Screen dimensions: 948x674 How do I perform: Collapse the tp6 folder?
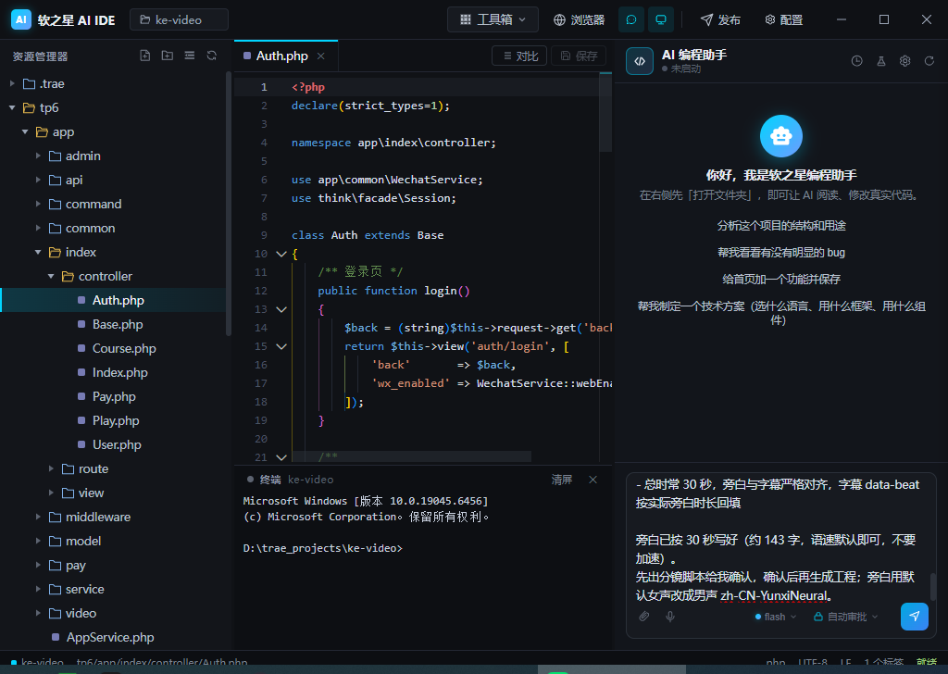tap(12, 107)
